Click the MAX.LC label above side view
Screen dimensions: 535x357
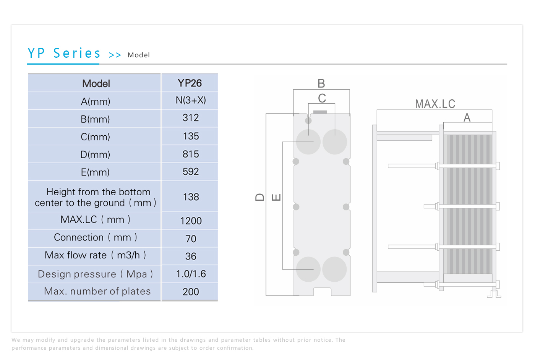435,104
